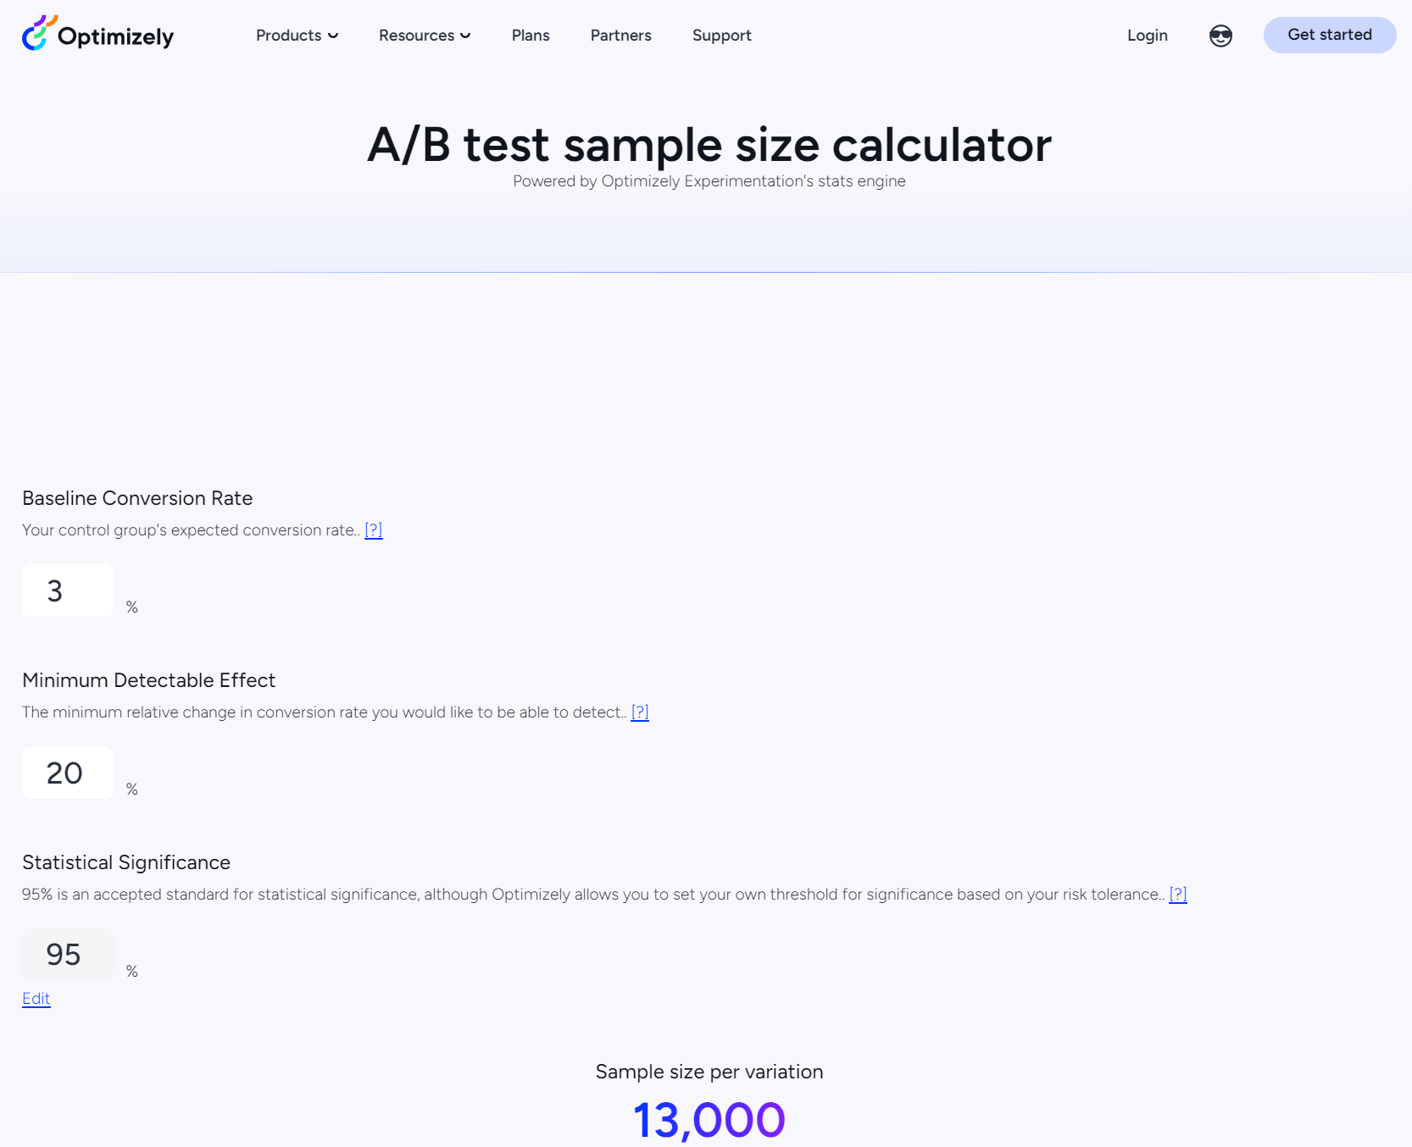Image resolution: width=1412 pixels, height=1147 pixels.
Task: Open the Partners menu item
Action: point(621,36)
